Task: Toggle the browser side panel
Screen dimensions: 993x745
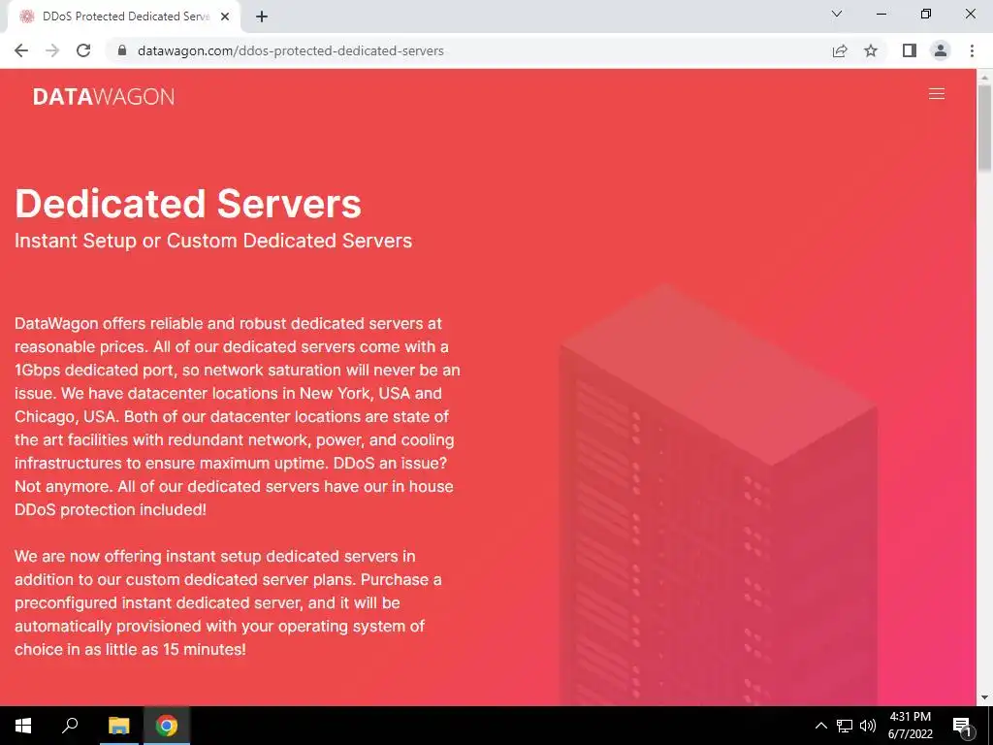Action: tap(910, 50)
